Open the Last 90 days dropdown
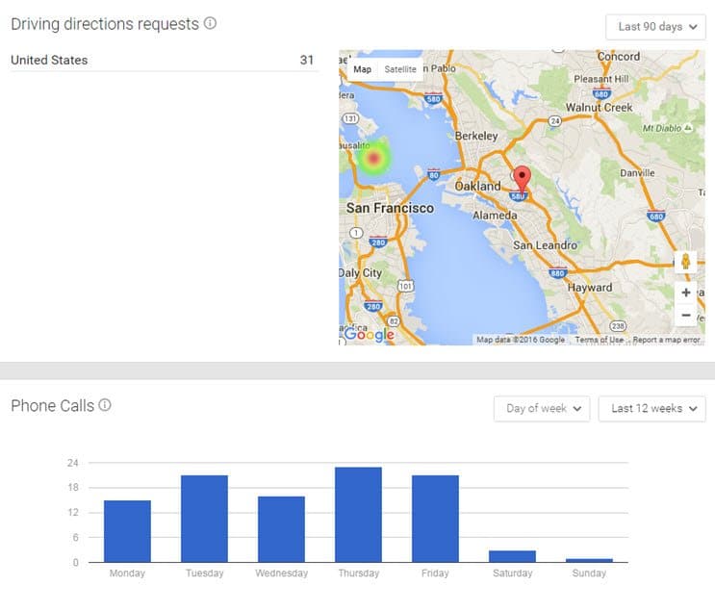The width and height of the screenshot is (715, 611). [655, 27]
